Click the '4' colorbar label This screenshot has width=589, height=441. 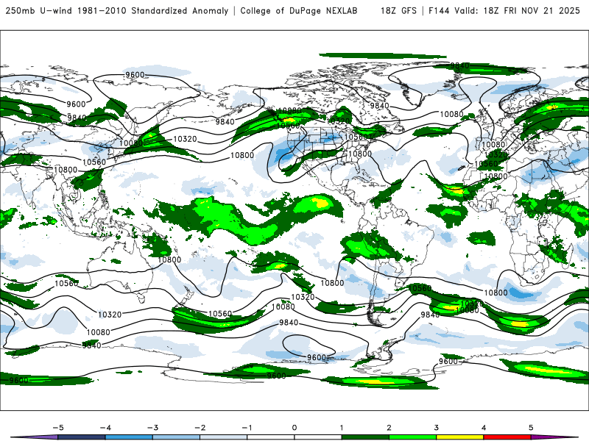pos(484,428)
